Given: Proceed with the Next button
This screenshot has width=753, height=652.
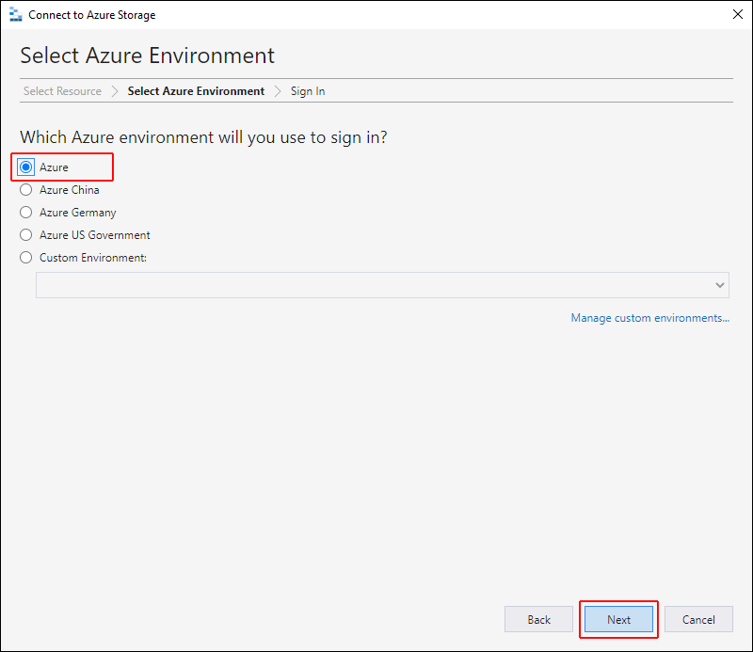Looking at the screenshot, I should [x=618, y=619].
